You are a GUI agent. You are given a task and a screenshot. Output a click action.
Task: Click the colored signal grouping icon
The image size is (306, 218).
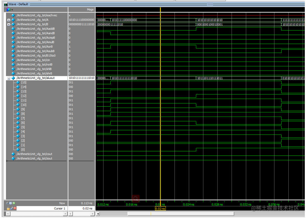point(8,9)
